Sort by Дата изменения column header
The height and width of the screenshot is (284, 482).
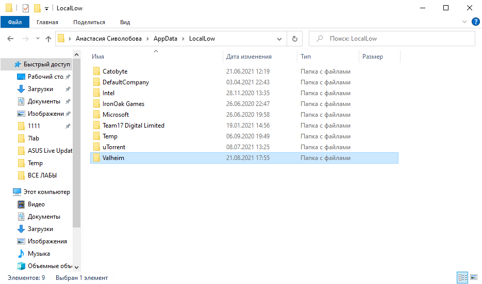tap(249, 57)
